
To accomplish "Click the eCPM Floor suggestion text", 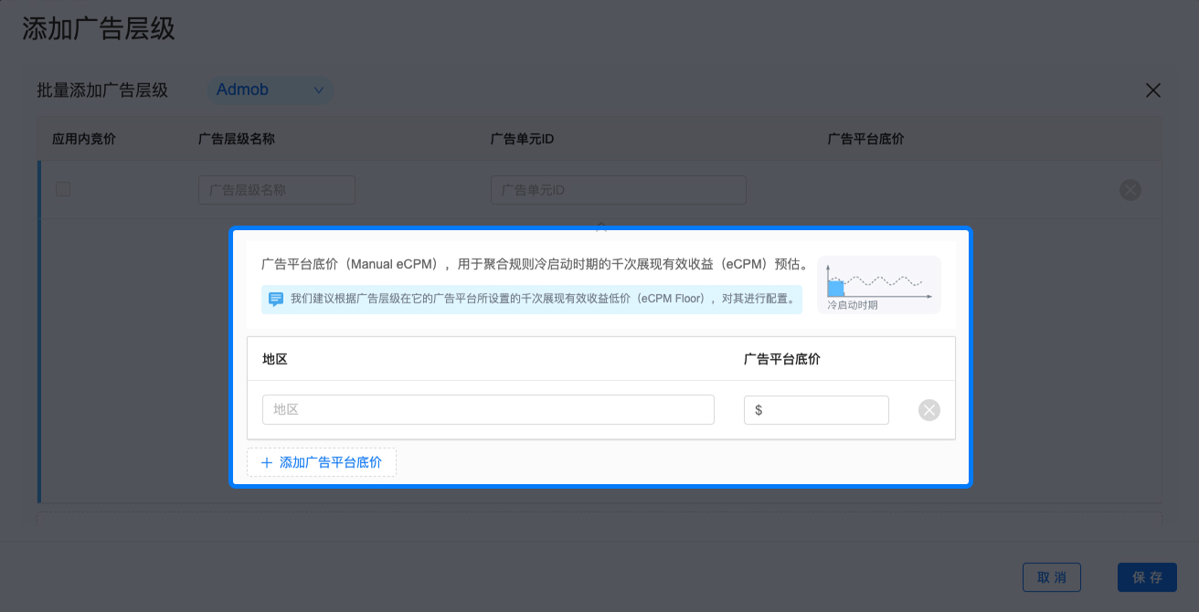I will (x=543, y=299).
